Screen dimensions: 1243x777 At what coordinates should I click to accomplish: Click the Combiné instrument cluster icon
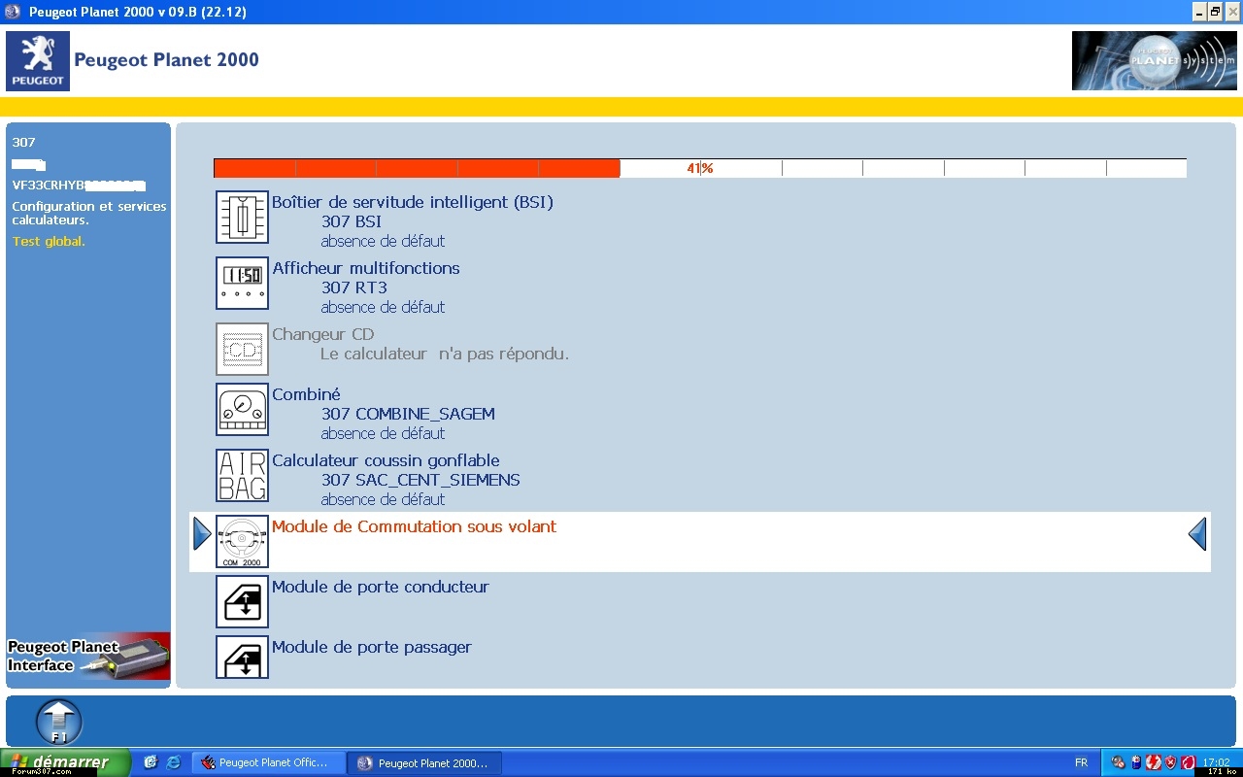pos(242,409)
